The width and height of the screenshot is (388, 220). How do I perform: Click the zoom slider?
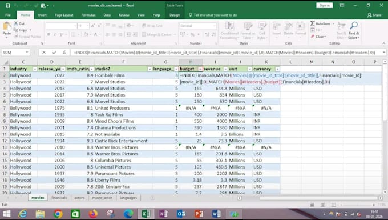(357, 205)
